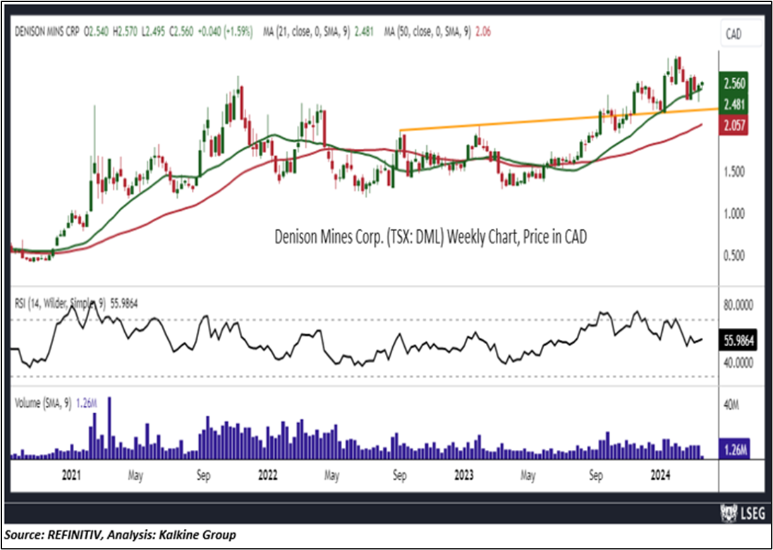Click the red 2.057 MA price tag
The height and width of the screenshot is (550, 773).
(734, 126)
